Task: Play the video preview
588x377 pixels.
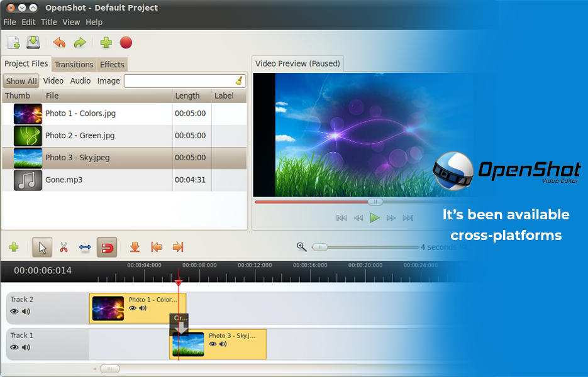Action: (x=375, y=218)
